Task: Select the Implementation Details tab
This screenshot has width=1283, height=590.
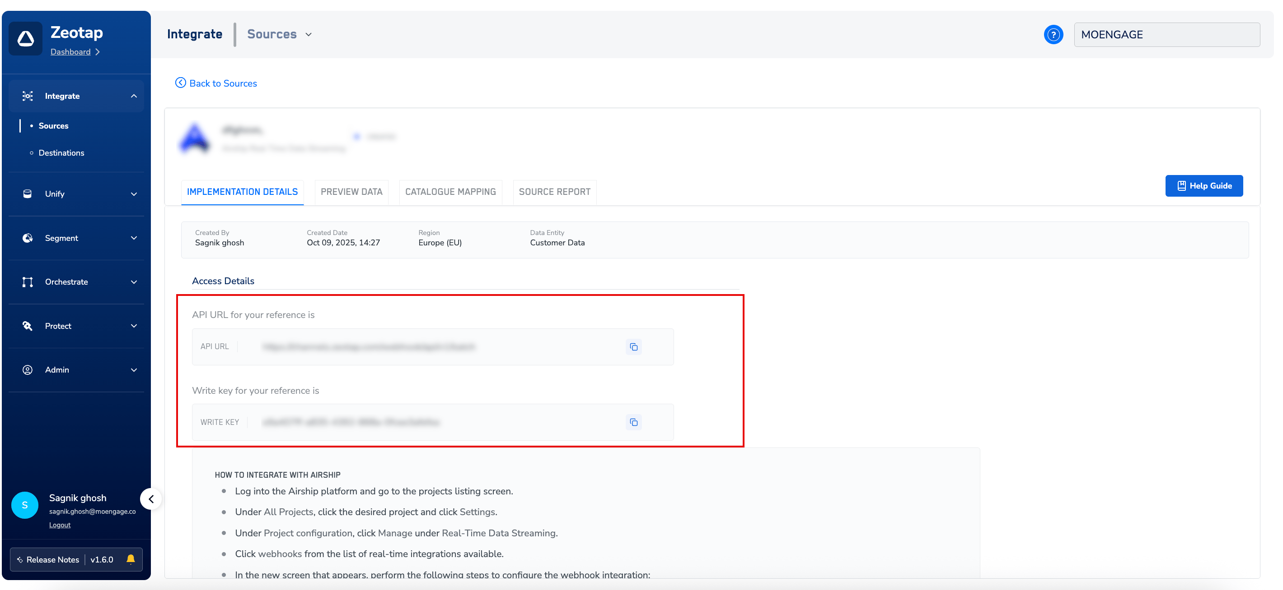Action: click(x=242, y=192)
